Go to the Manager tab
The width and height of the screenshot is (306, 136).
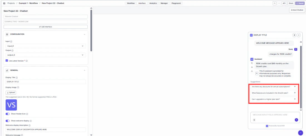pyautogui.click(x=164, y=3)
